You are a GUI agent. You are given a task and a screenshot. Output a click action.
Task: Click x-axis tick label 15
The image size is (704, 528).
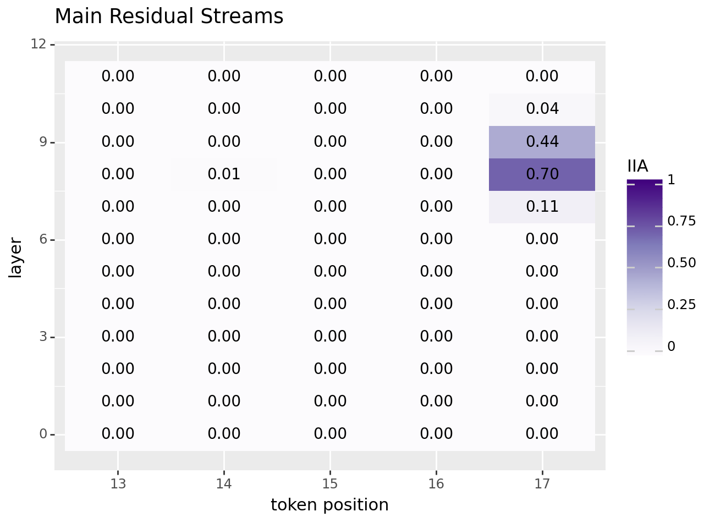(330, 484)
